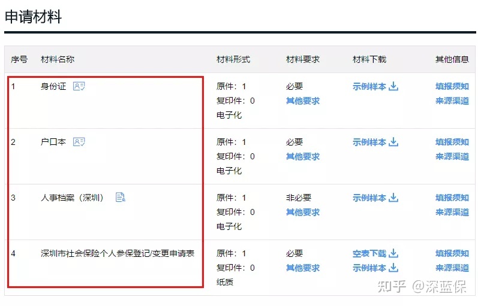Click download icon beside 空表下载
The image size is (478, 306).
tap(393, 253)
